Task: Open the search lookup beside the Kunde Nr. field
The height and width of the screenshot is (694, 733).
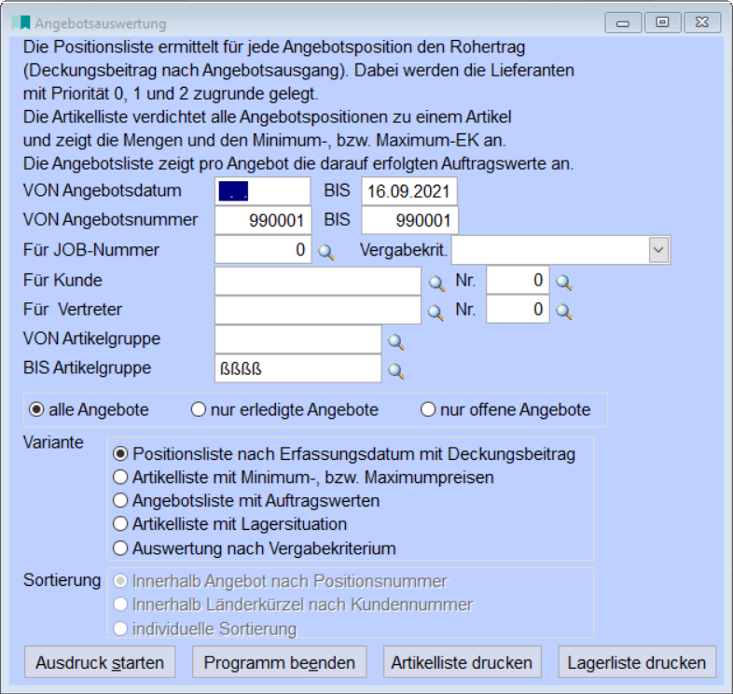Action: click(564, 282)
